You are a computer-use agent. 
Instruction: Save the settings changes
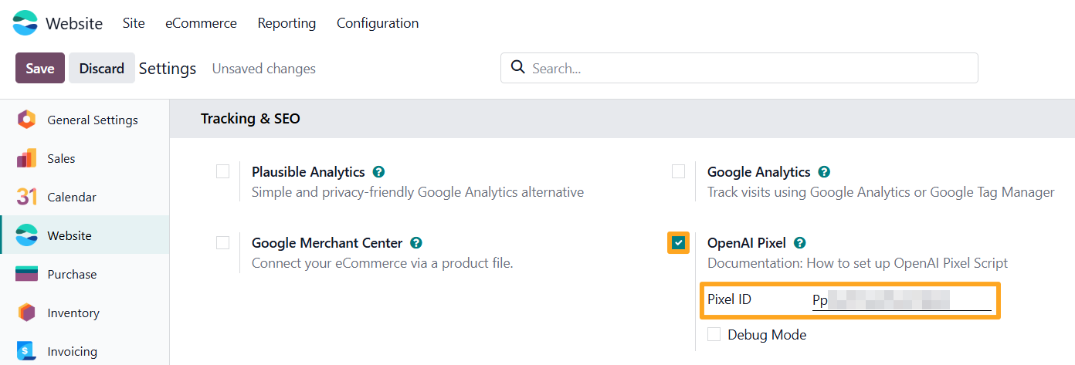40,68
